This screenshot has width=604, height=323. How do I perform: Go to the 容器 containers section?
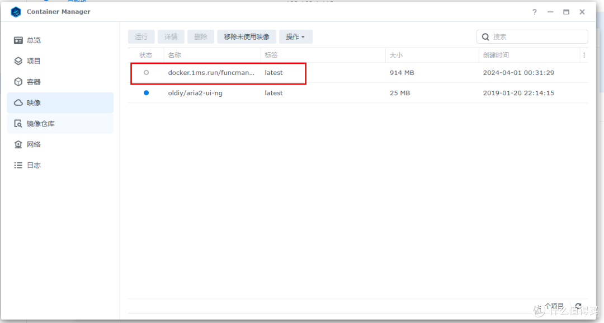click(x=60, y=82)
